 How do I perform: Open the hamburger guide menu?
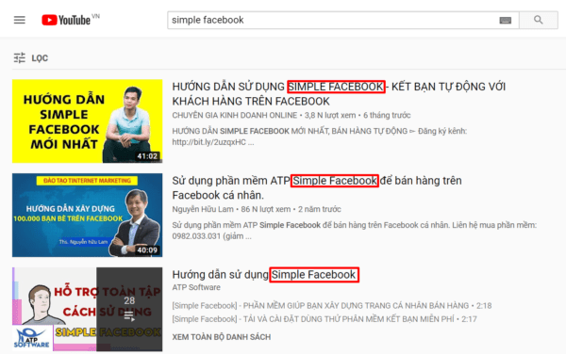[20, 20]
